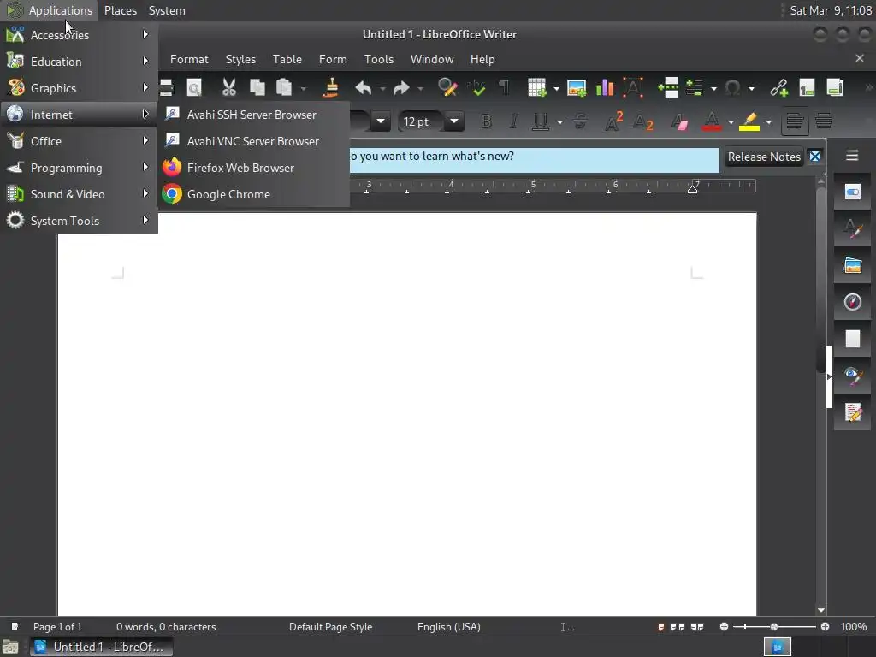Screen dimensions: 876x657
Task: Open sidebar settings hamburger menu
Action: coord(852,156)
